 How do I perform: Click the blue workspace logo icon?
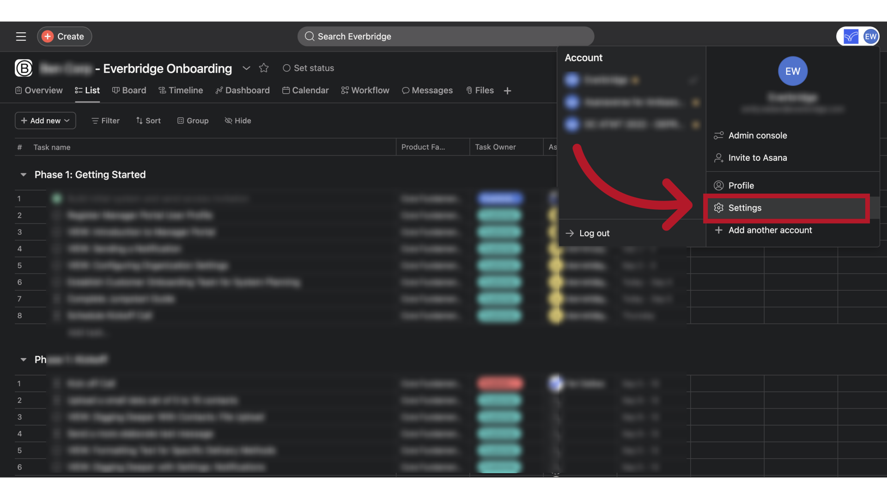[x=851, y=37]
